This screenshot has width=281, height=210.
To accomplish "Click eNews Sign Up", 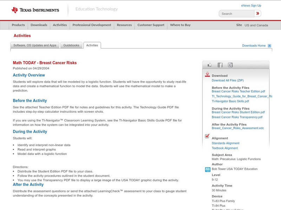I will point(251,5).
